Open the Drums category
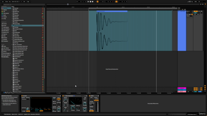Image resolution: width=207 pixels, height=116 pixels. click(x=5, y=25)
